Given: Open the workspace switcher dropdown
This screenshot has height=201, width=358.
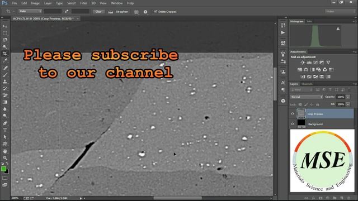Looking at the screenshot, I should [340, 11].
